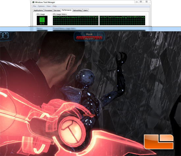
Task: Switch to the Services tab
Action: [57, 10]
